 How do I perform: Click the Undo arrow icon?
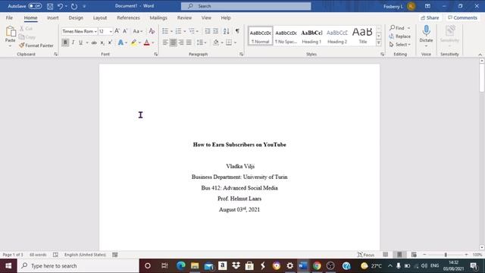point(61,6)
